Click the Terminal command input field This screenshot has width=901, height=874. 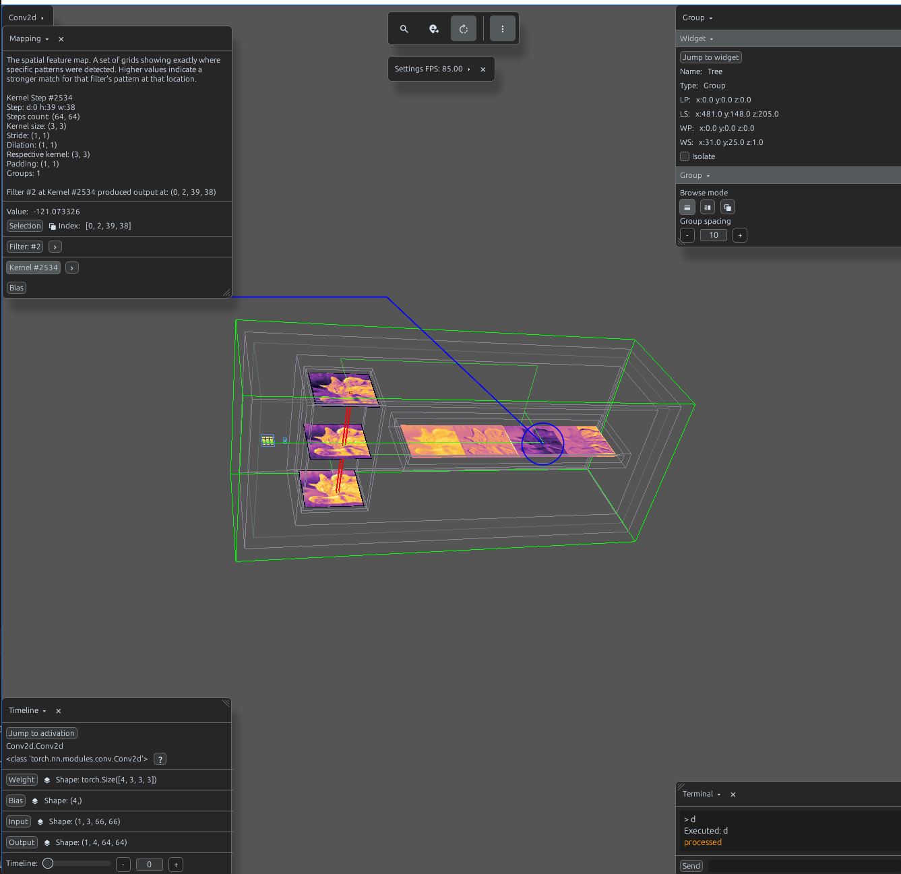coord(804,866)
